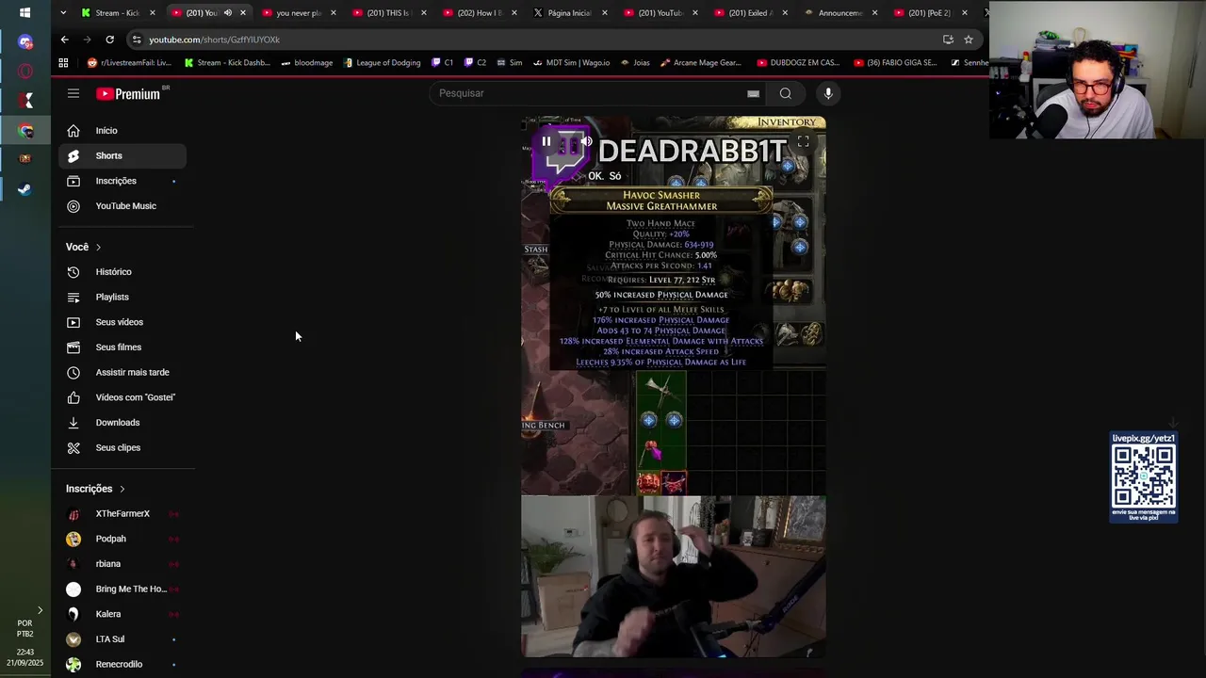Viewport: 1206px width, 678px height.
Task: Mute audio on active tab speaker
Action: 227,13
